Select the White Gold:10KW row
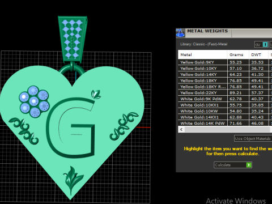 coord(225,111)
